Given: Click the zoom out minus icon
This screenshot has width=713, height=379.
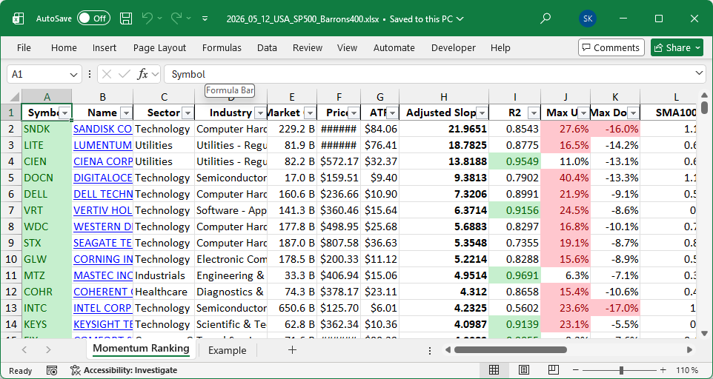Looking at the screenshot, I should tap(576, 370).
